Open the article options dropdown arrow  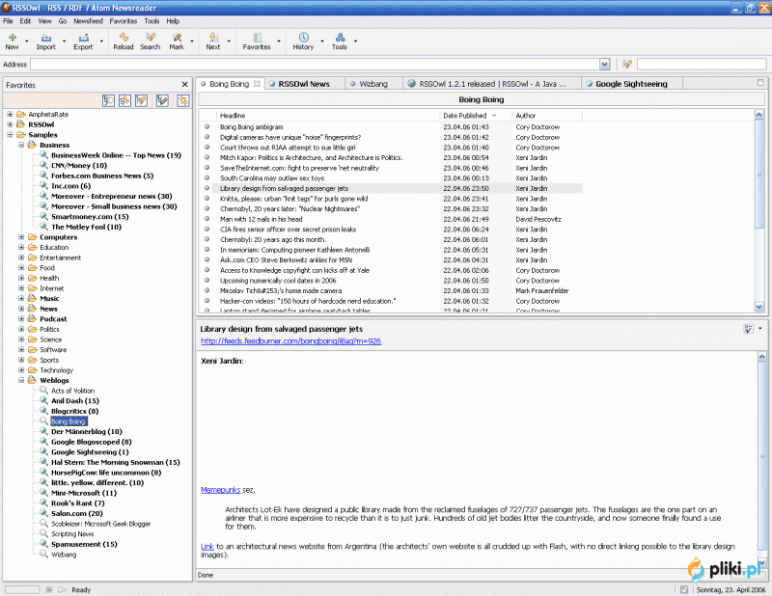760,328
